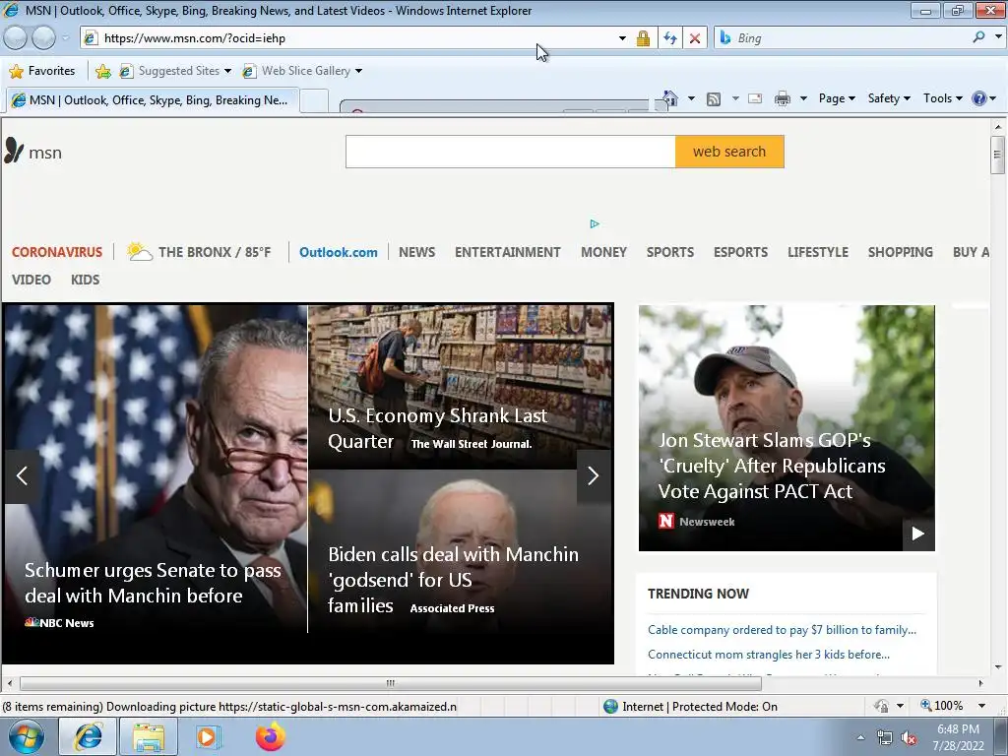
Task: Open Connecticut mom trending link
Action: coord(768,655)
